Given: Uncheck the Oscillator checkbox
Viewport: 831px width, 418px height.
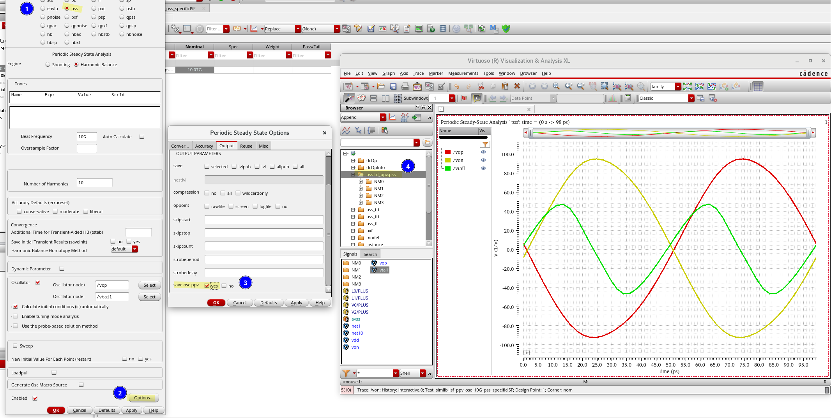Looking at the screenshot, I should point(38,282).
